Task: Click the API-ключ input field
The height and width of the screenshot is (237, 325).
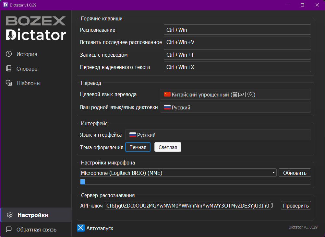Action: pyautogui.click(x=188, y=205)
